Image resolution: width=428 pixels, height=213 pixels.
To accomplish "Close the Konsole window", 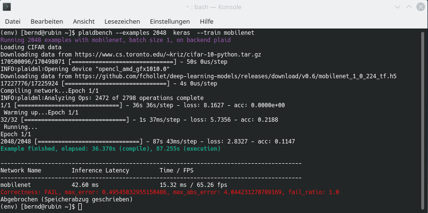I will [x=421, y=7].
